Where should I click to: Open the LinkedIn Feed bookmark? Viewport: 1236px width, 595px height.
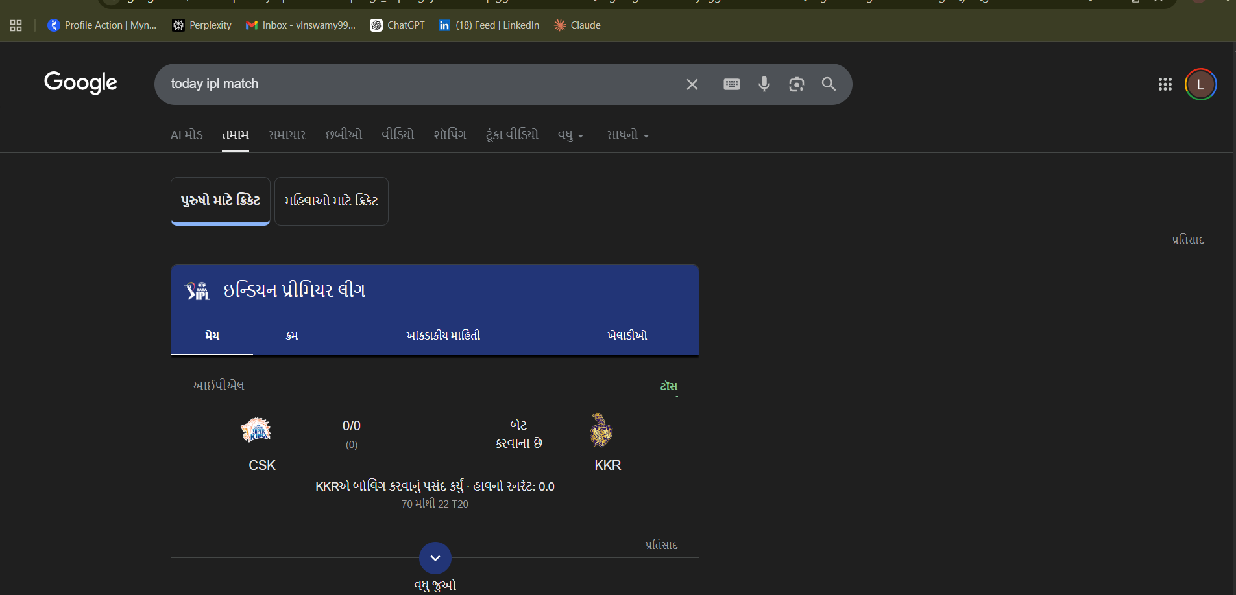pos(489,25)
